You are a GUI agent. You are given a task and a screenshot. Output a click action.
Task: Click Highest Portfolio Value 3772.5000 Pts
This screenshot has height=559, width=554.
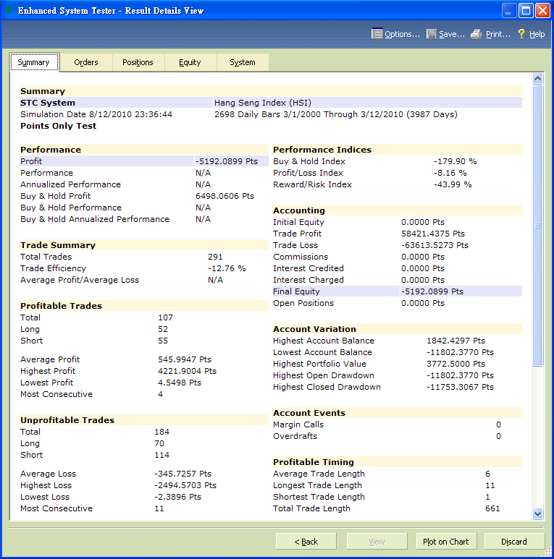tap(456, 364)
